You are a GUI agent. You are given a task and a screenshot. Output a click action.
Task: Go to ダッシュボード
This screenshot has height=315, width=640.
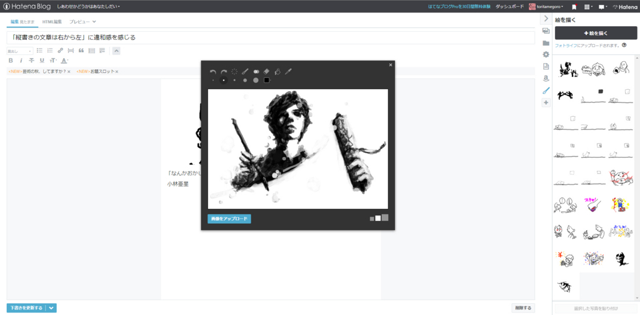[x=509, y=6]
